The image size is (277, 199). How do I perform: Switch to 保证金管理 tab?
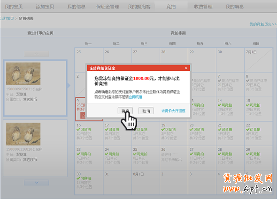(x=108, y=7)
